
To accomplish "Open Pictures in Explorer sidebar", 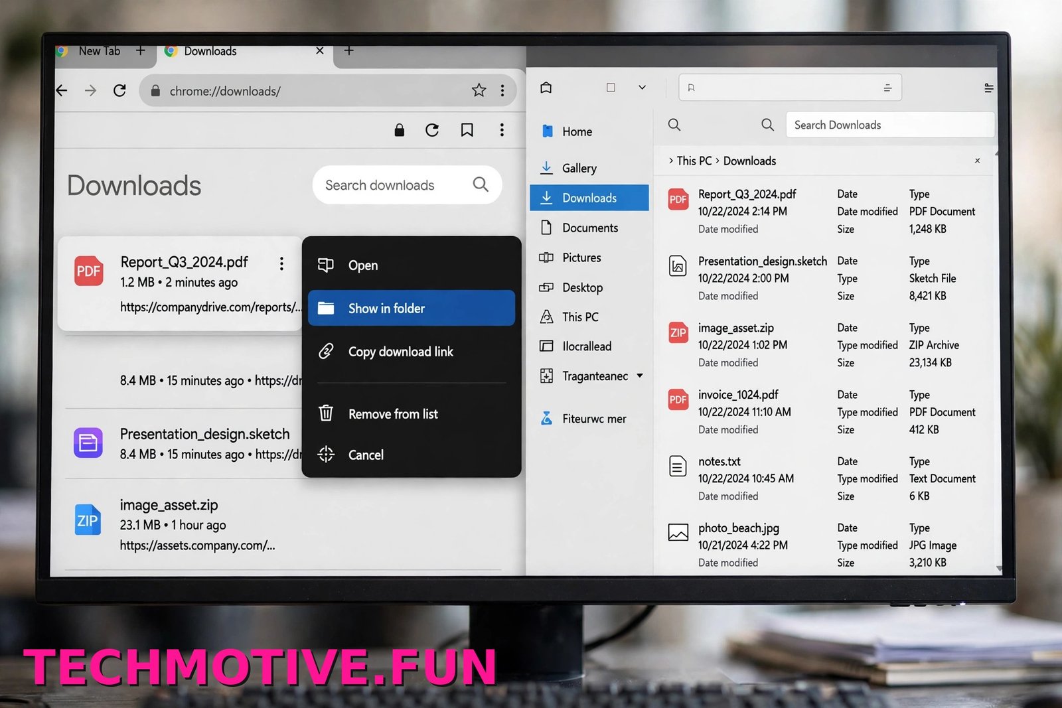I will 589,257.
